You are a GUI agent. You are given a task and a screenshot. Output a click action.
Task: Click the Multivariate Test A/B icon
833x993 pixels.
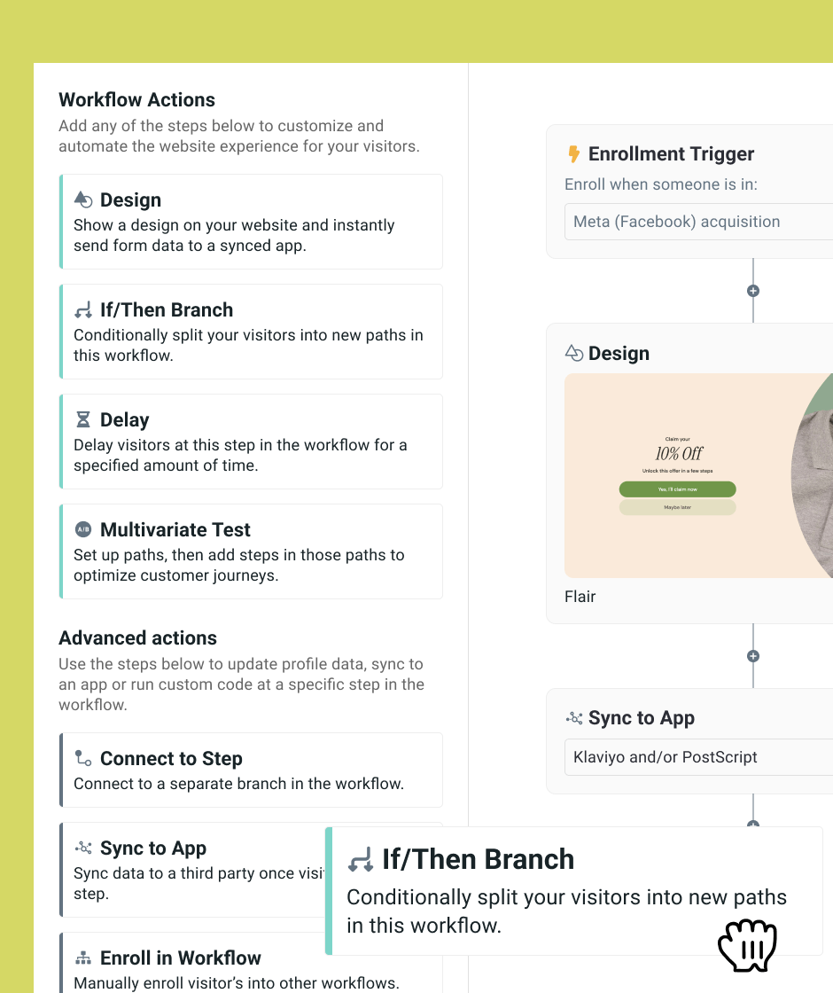tap(83, 530)
